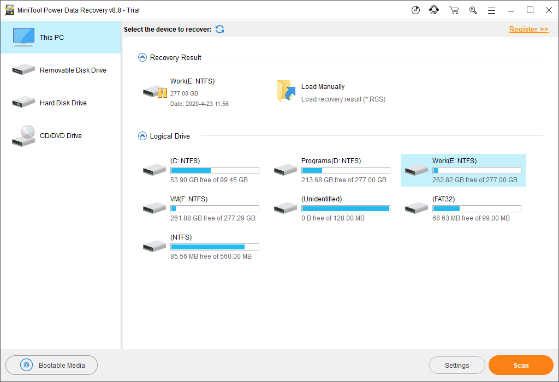
Task: Refresh the device list with the refresh icon
Action: (219, 29)
